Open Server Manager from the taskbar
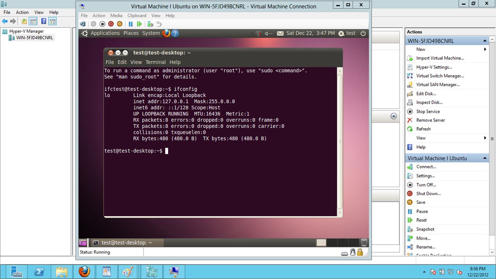 17,272
